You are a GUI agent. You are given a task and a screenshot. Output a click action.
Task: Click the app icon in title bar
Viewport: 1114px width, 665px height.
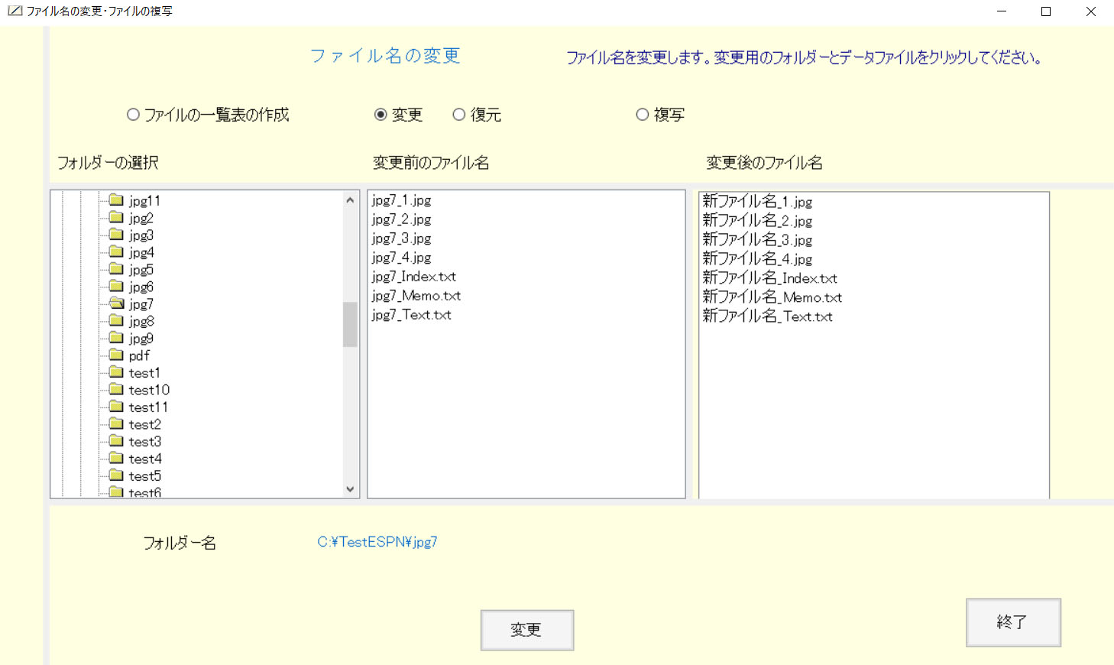[15, 11]
